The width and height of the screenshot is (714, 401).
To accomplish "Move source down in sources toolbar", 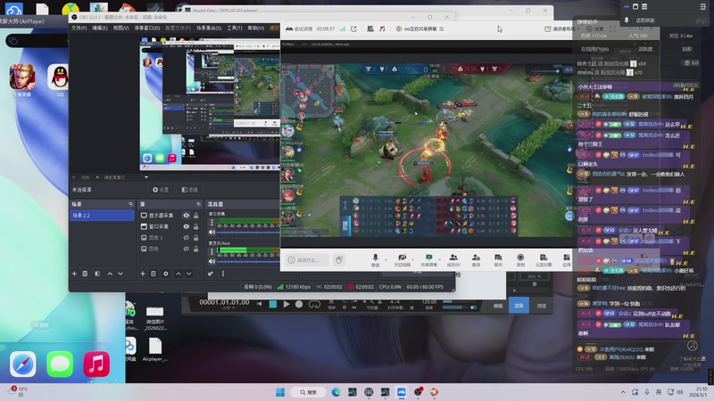I will coord(189,274).
